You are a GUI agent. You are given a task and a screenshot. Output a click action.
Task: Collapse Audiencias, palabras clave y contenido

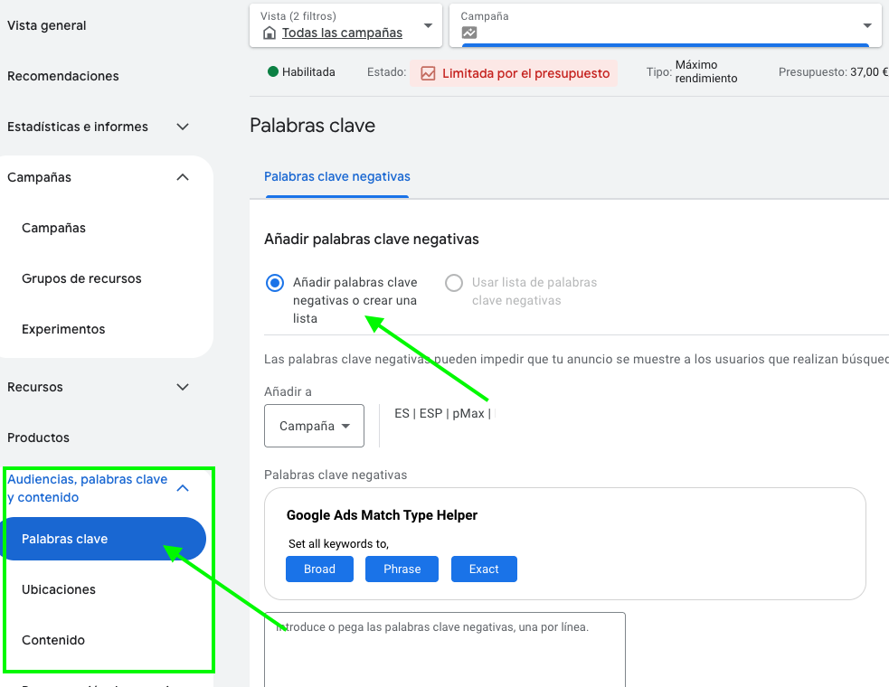click(x=183, y=488)
